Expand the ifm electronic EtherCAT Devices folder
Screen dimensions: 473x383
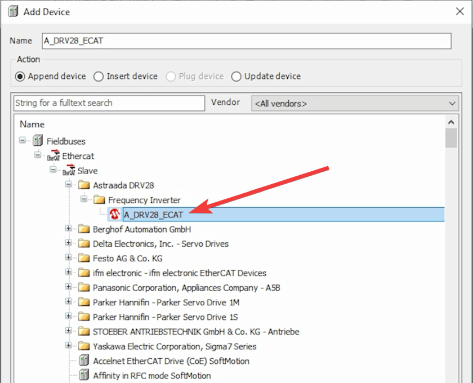(69, 272)
